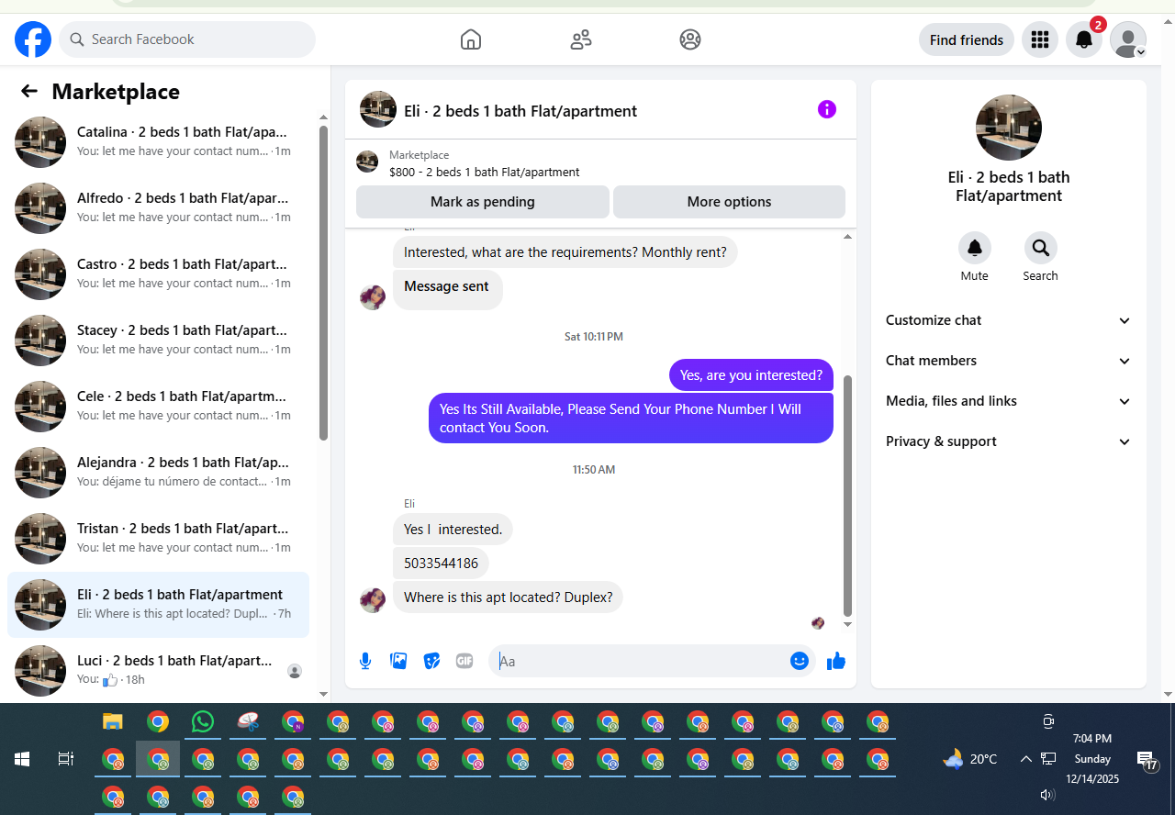The width and height of the screenshot is (1175, 815).
Task: Click the conversation list scrollbar
Action: pos(323,283)
